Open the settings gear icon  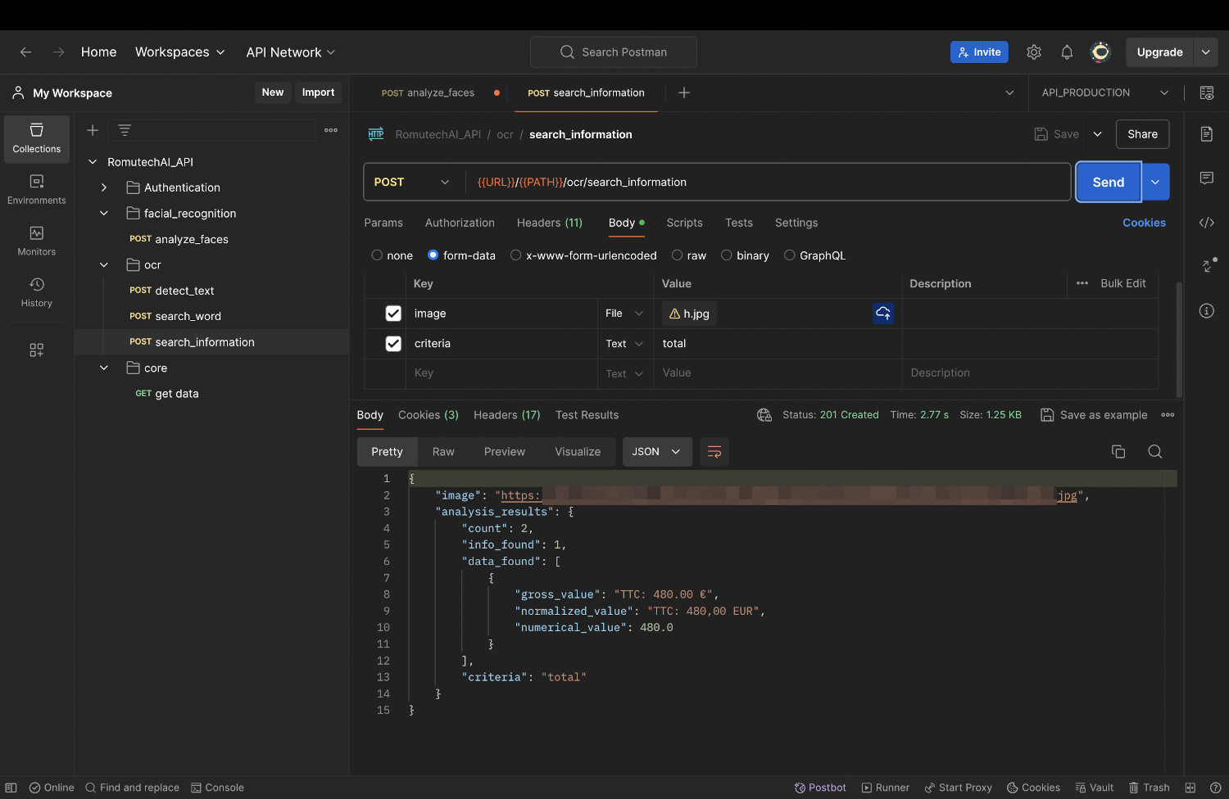click(1034, 52)
